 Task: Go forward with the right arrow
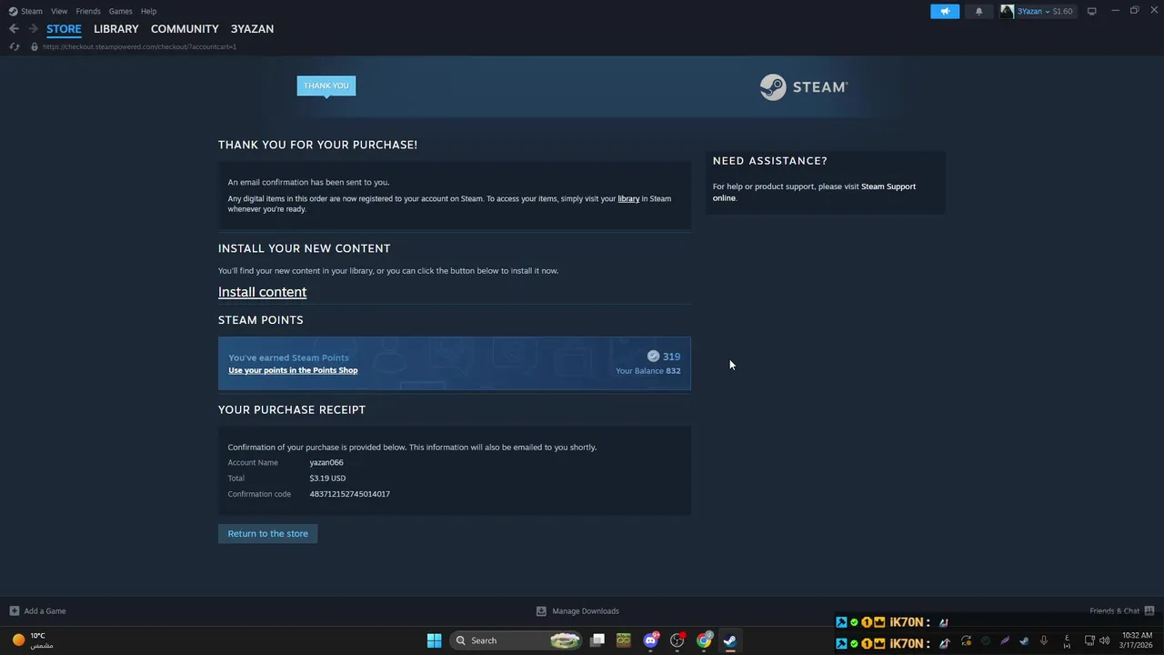[33, 29]
